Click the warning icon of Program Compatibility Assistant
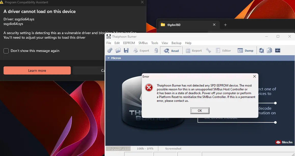The width and height of the screenshot is (295, 156). (x=2, y=2)
